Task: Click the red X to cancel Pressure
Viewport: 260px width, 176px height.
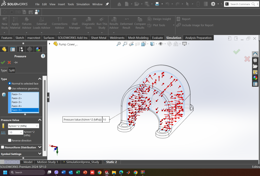Action: coord(9,62)
